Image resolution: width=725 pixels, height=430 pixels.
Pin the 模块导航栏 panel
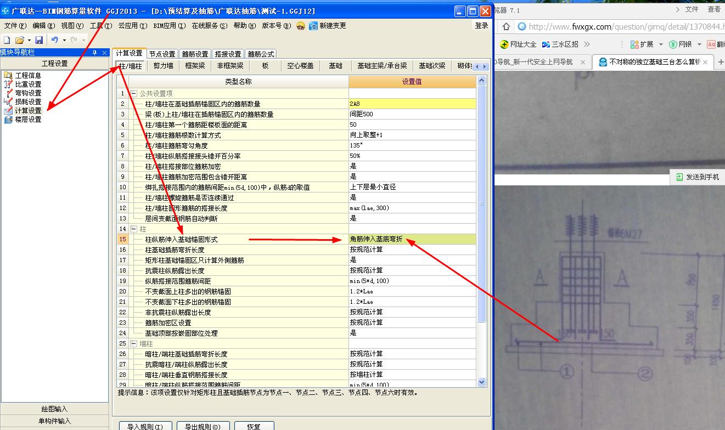(94, 53)
